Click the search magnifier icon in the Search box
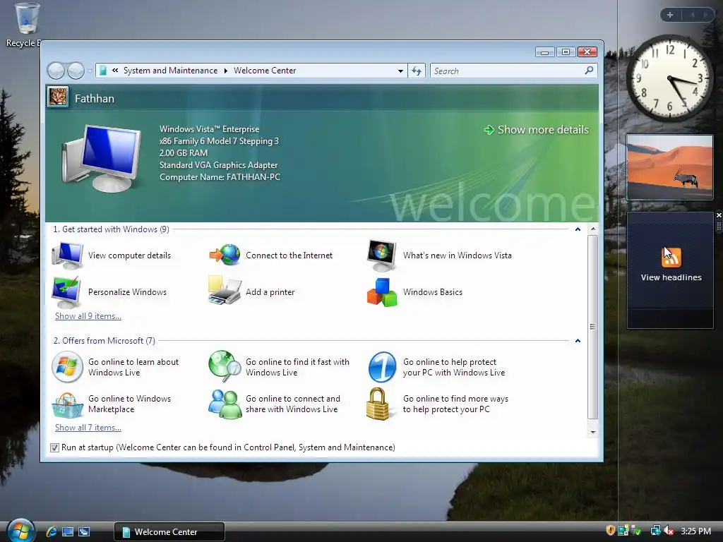This screenshot has width=723, height=542. coord(589,71)
